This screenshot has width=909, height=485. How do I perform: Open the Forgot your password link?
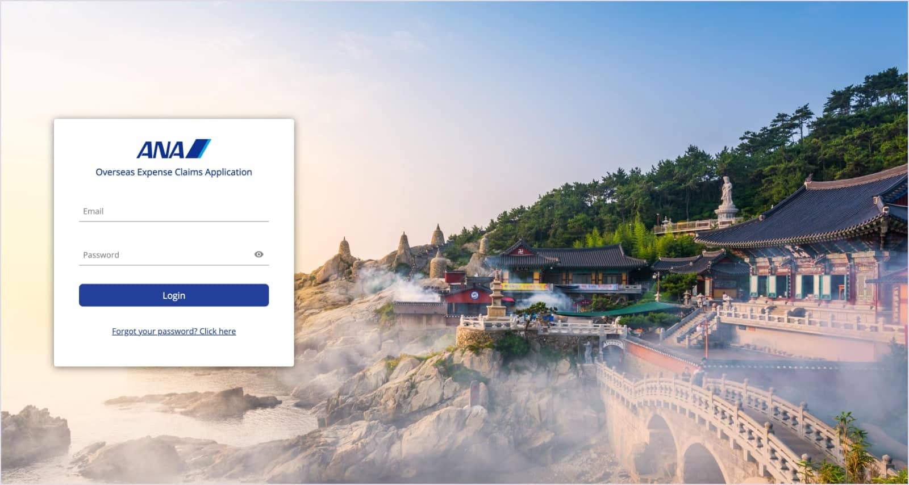(174, 331)
